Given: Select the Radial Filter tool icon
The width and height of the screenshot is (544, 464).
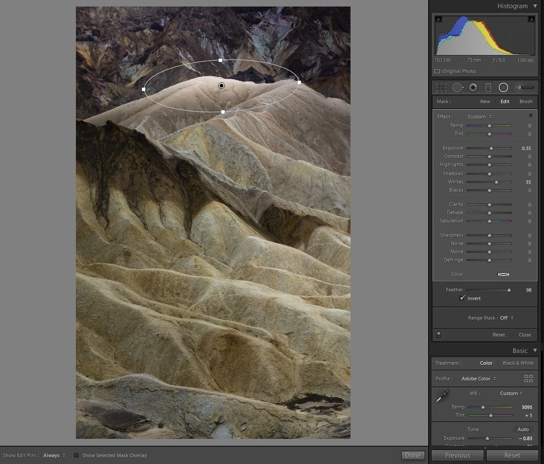Looking at the screenshot, I should click(504, 87).
